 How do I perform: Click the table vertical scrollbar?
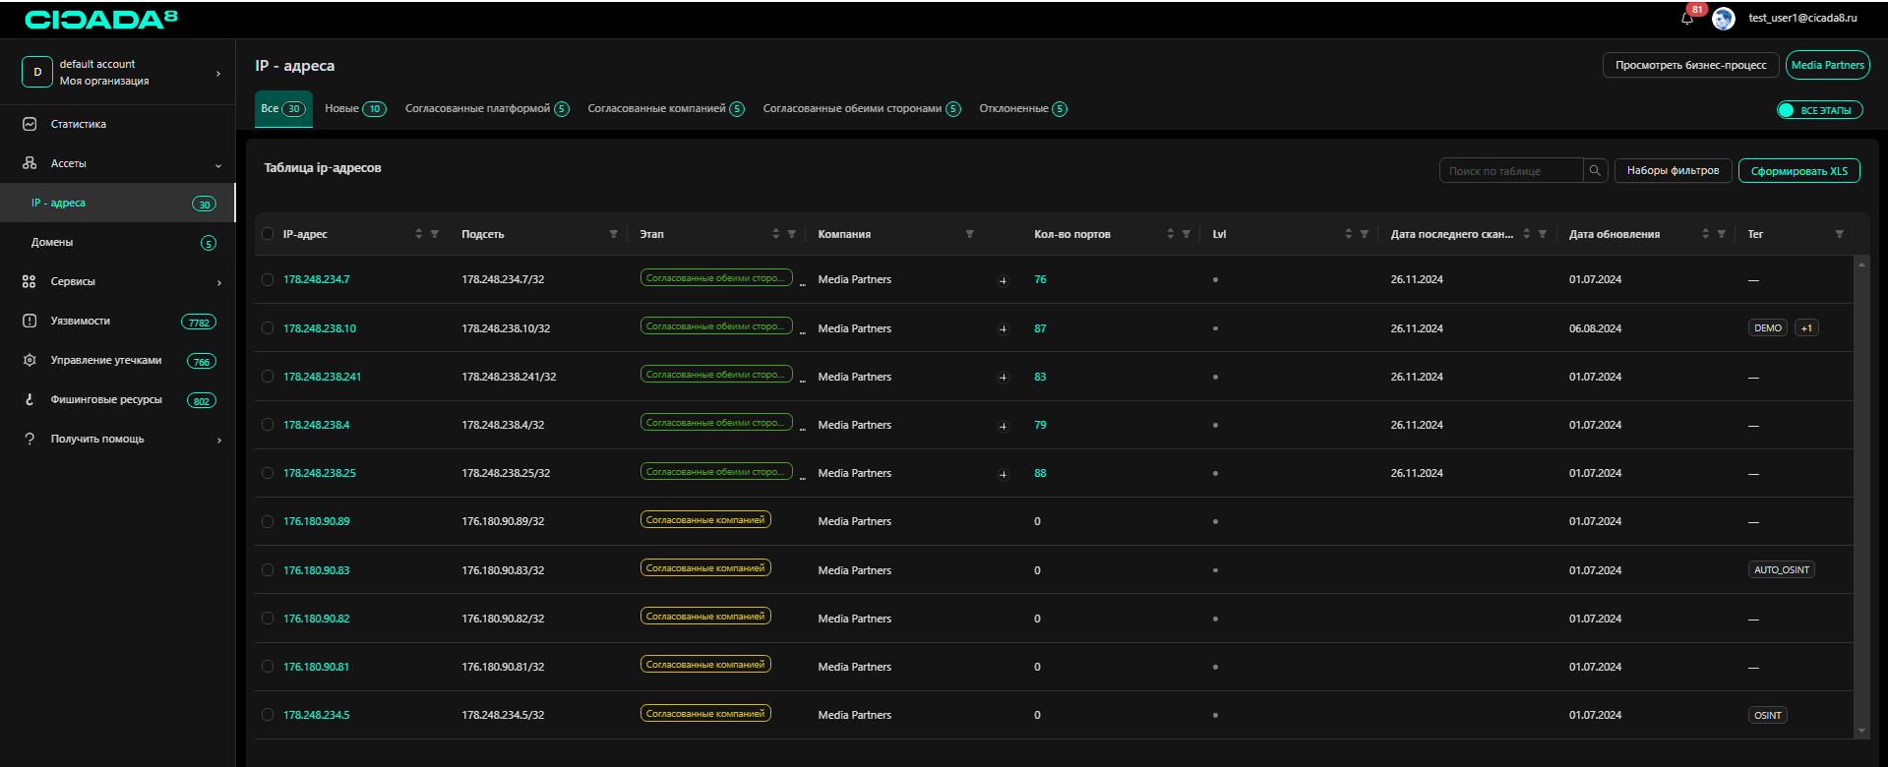click(1860, 498)
